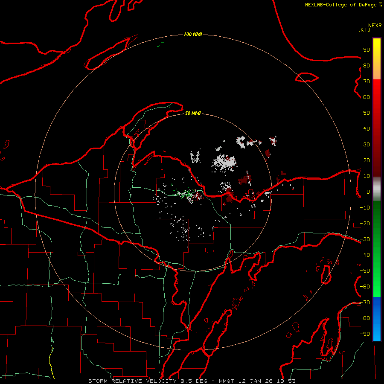The height and width of the screenshot is (384, 384).
Task: Click the 80 value on the velocity scale
Action: (367, 66)
